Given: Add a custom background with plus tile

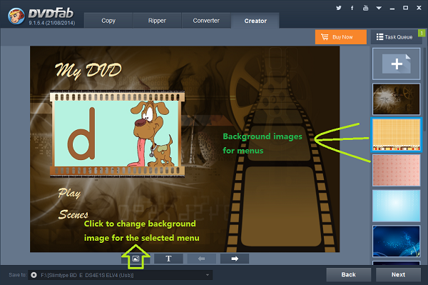Looking at the screenshot, I should (397, 64).
